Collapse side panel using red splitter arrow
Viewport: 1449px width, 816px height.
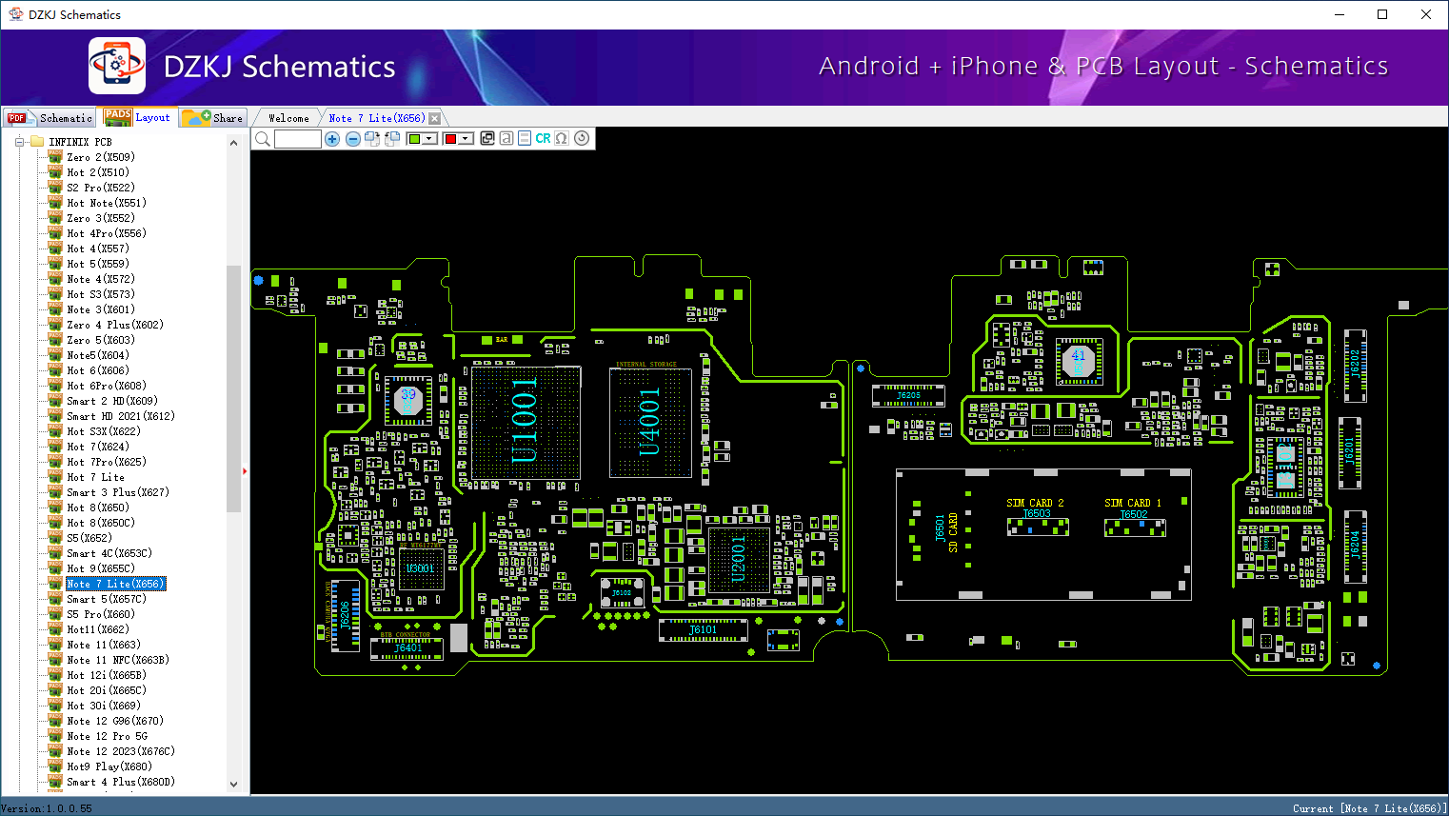[245, 470]
